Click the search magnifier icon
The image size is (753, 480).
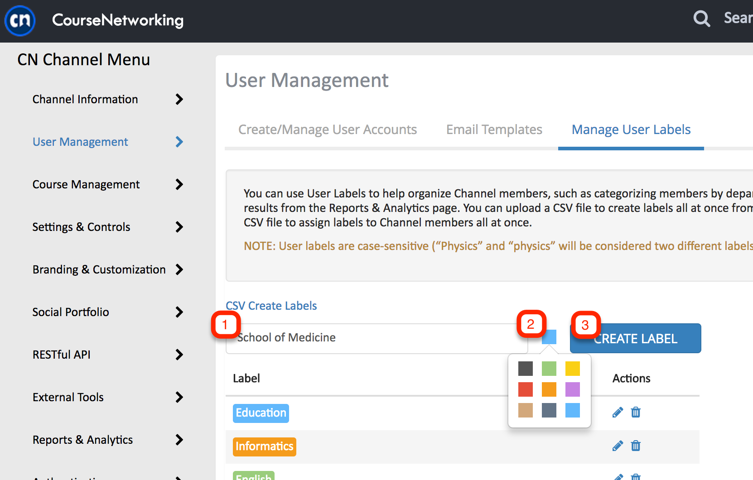(x=702, y=19)
